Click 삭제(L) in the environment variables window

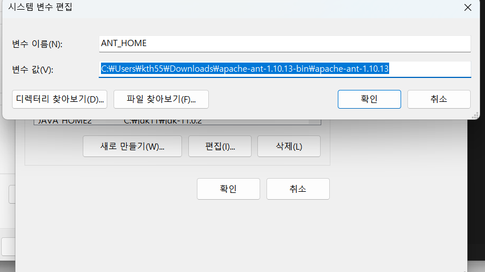[289, 146]
